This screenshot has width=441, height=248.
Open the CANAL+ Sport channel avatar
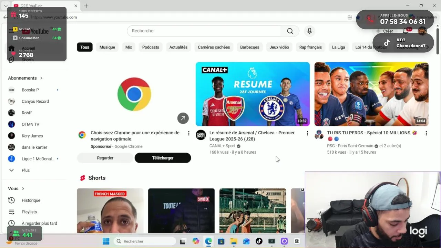tap(201, 135)
